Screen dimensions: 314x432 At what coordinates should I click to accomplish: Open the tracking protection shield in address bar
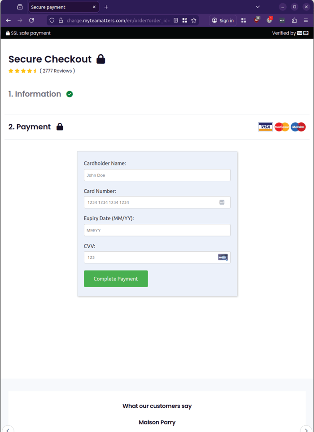[52, 20]
